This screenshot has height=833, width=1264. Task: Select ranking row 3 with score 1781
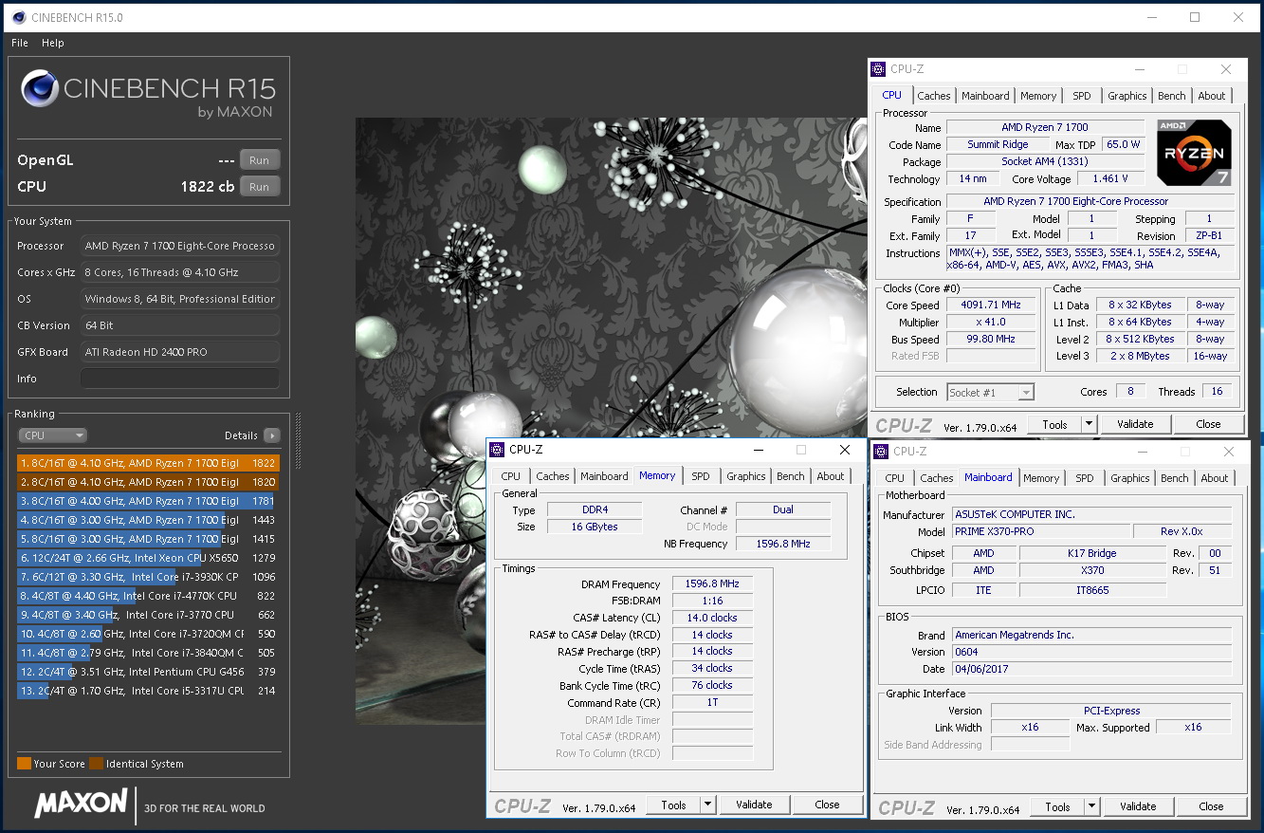(148, 501)
